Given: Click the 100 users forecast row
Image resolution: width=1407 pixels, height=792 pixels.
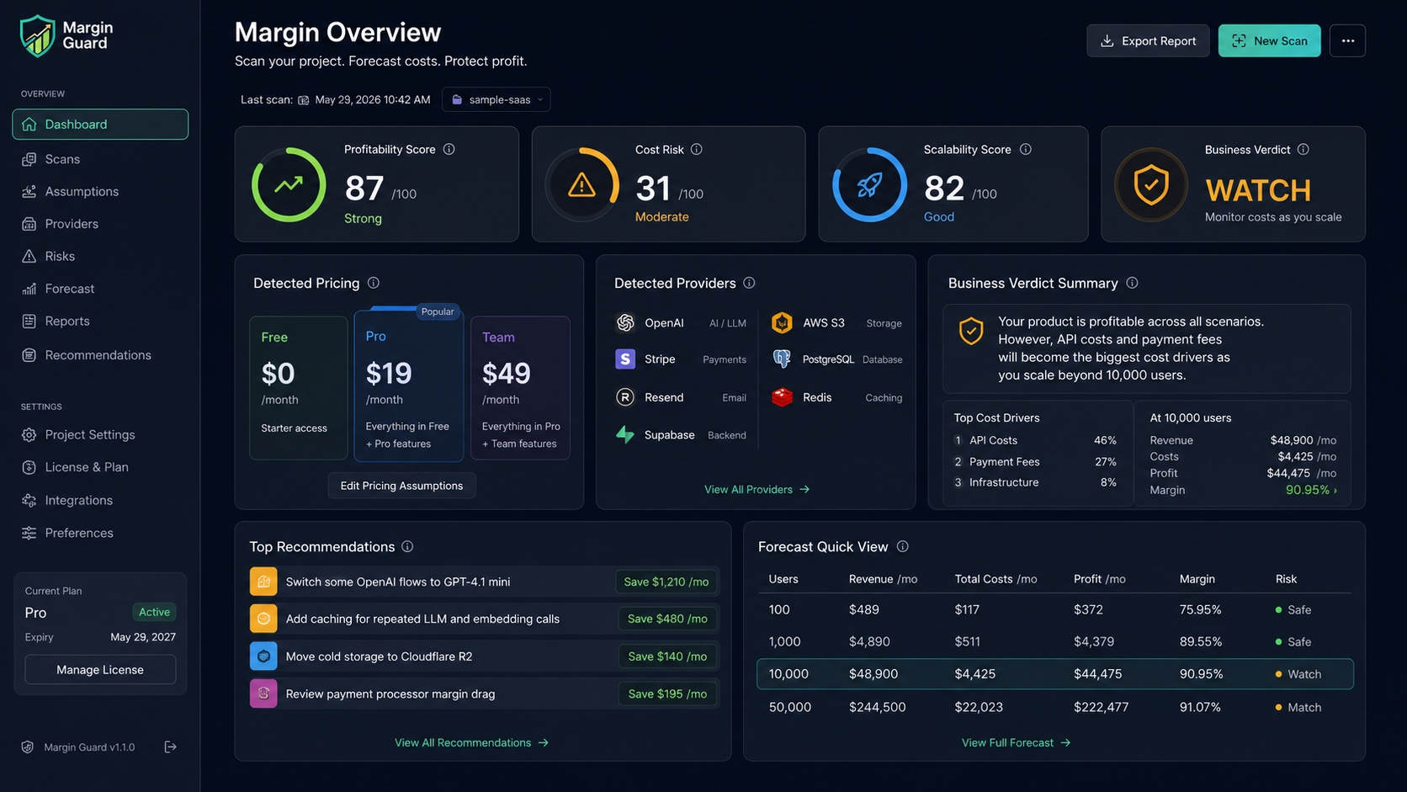Looking at the screenshot, I should [x=1055, y=609].
